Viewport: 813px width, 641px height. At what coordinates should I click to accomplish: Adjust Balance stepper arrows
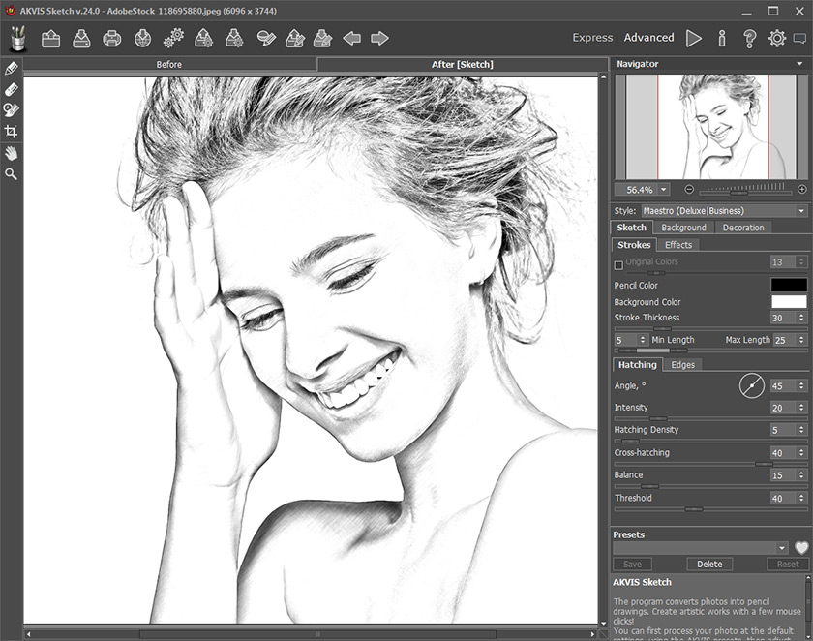coord(801,475)
